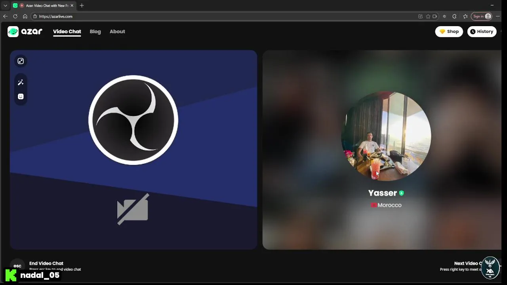
Task: Open a new browser tab
Action: point(82,6)
